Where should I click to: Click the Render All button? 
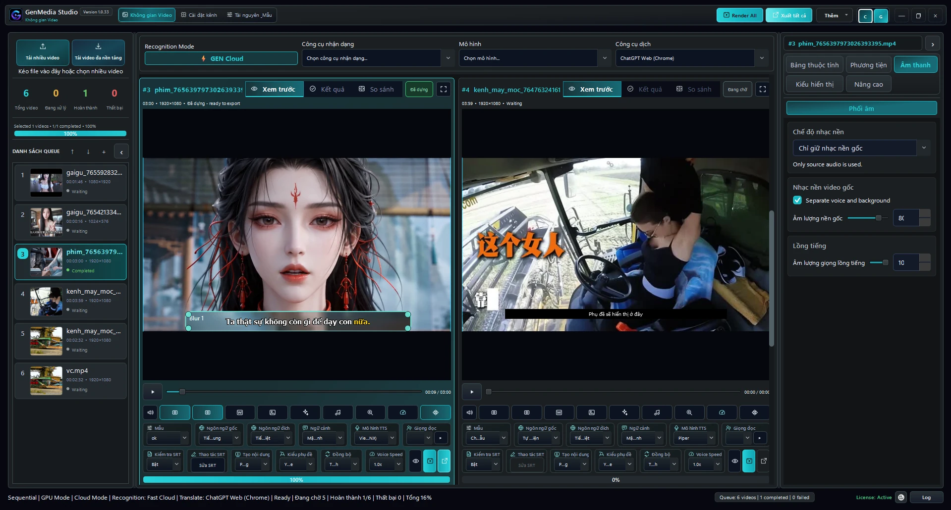click(739, 15)
